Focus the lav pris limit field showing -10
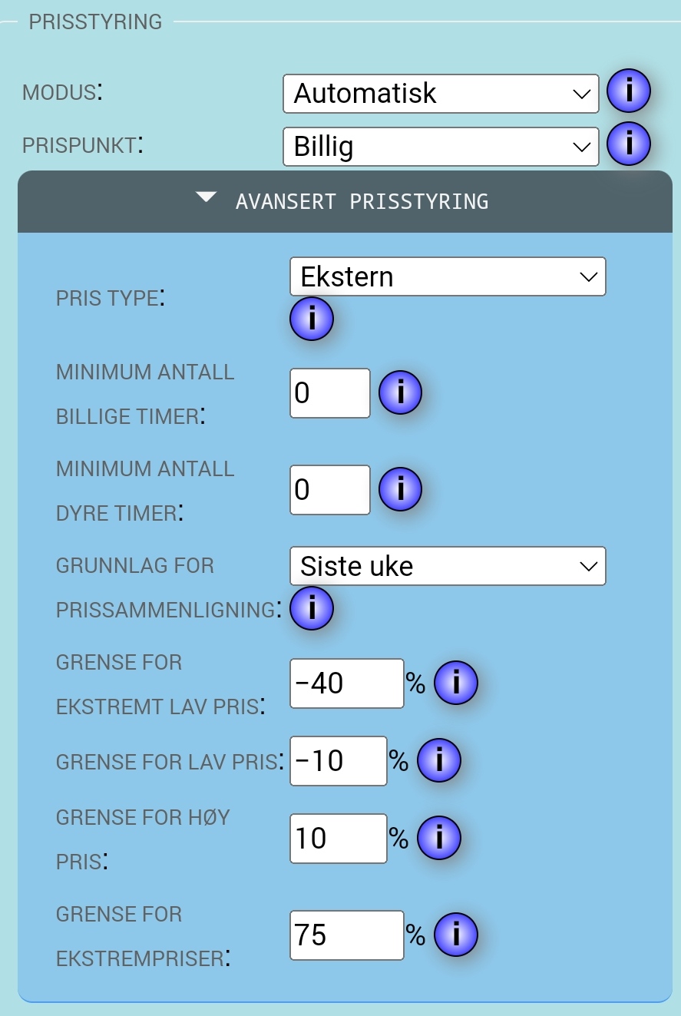 [x=338, y=761]
